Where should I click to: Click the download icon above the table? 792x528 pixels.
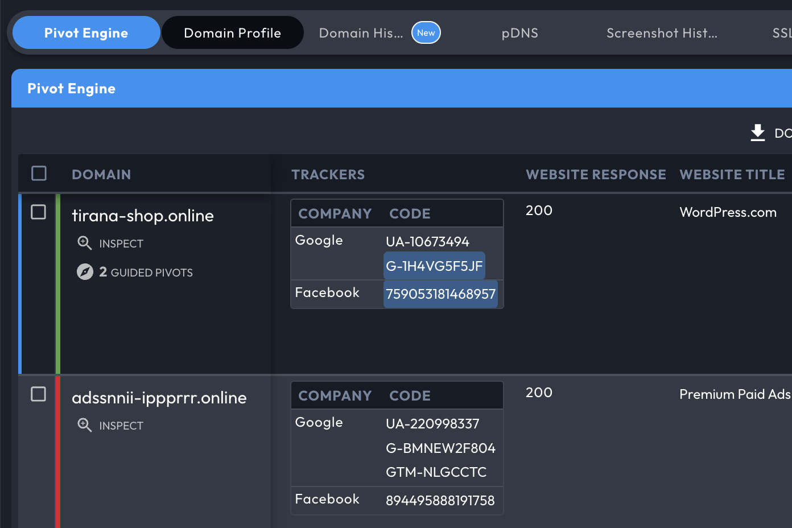(x=757, y=133)
